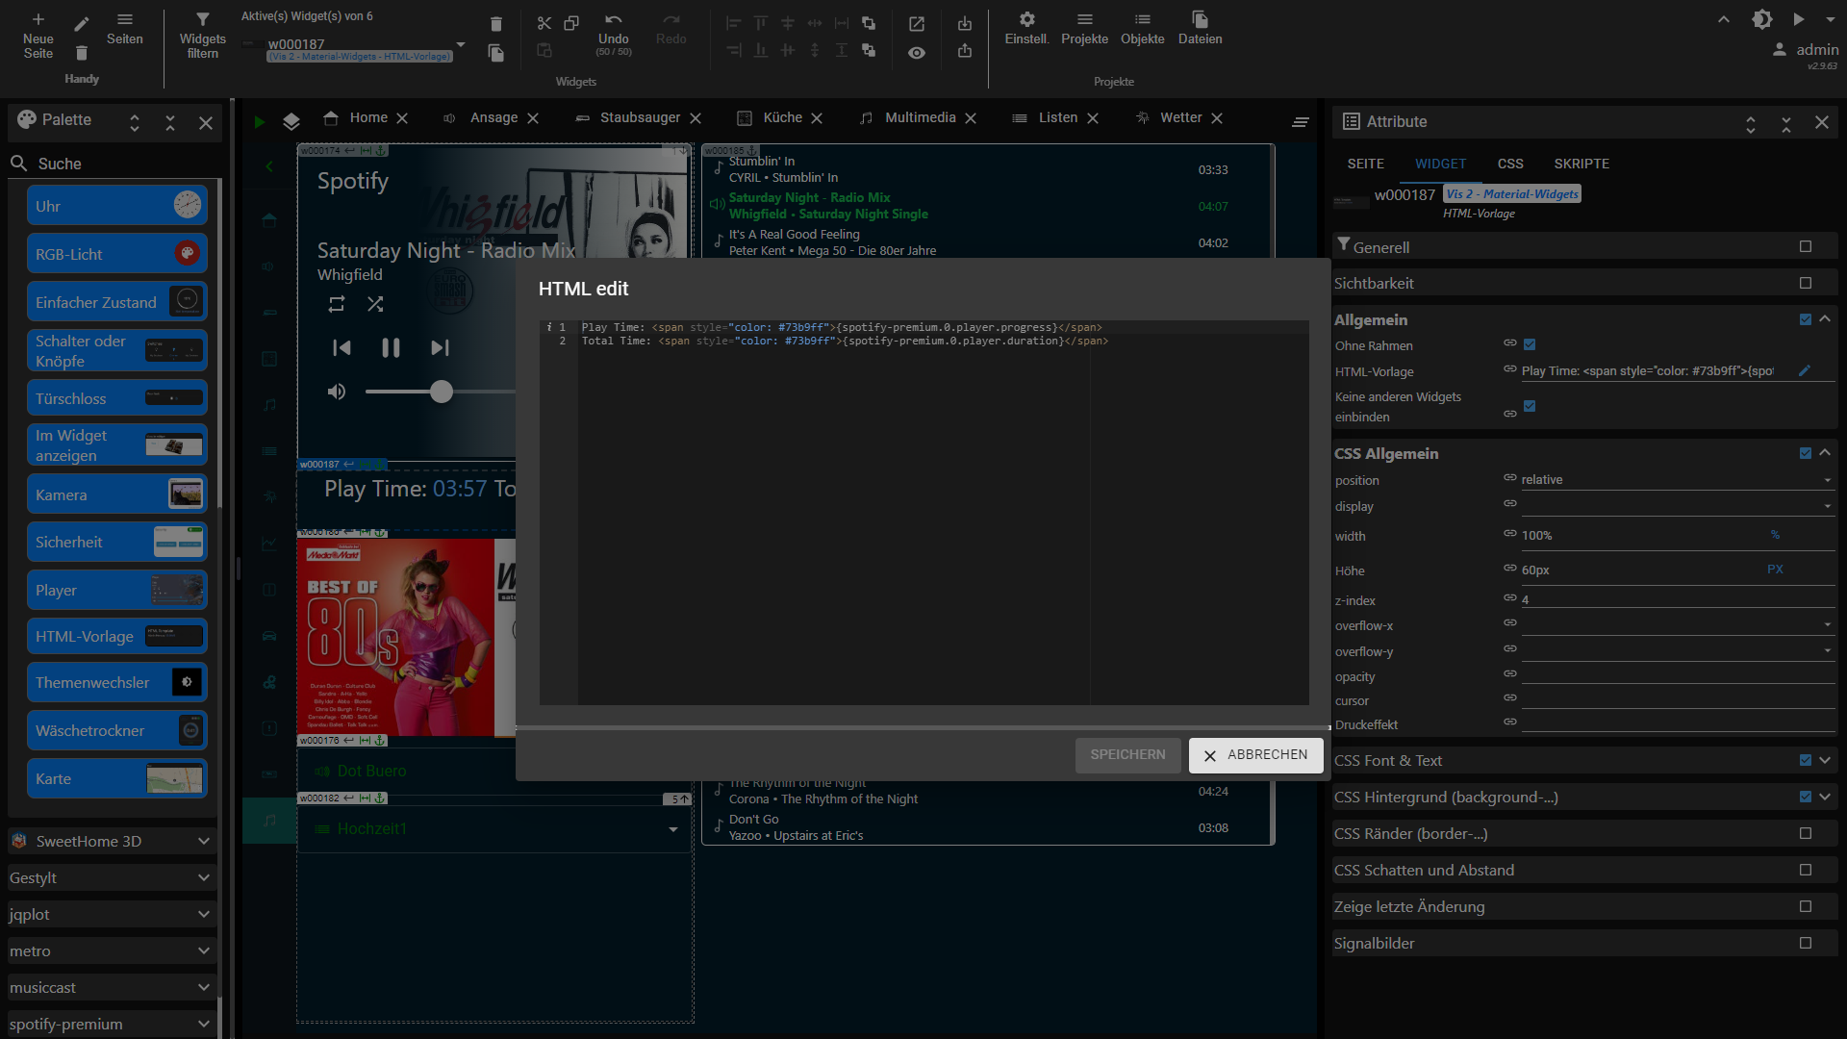Enable the CSS Ränder section checkbox
This screenshot has height=1039, width=1847.
(x=1806, y=833)
